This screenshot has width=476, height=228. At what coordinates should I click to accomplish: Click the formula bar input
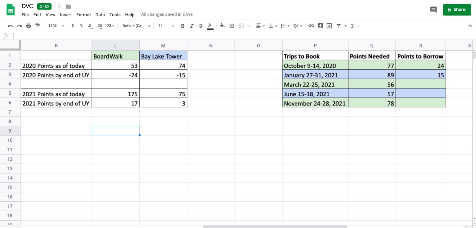pyautogui.click(x=245, y=36)
